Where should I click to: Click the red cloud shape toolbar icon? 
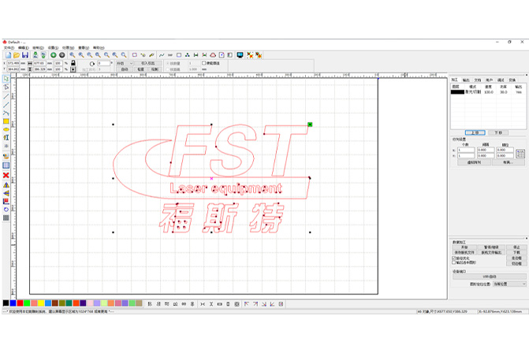[213, 55]
